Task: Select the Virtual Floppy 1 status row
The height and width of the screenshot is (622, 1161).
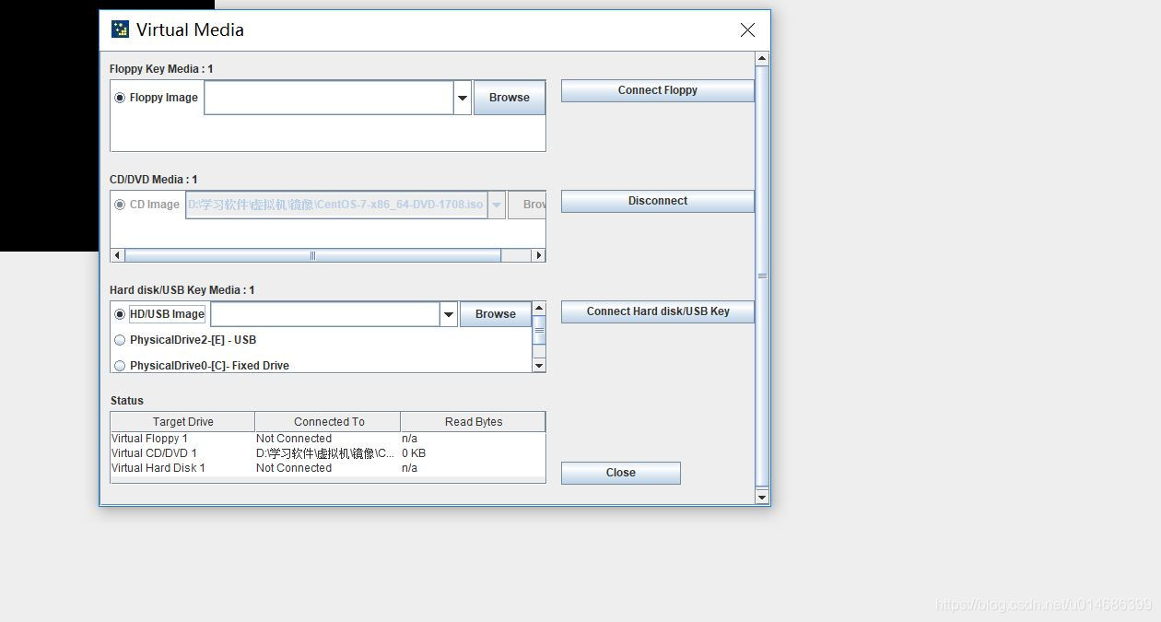Action: coord(328,439)
